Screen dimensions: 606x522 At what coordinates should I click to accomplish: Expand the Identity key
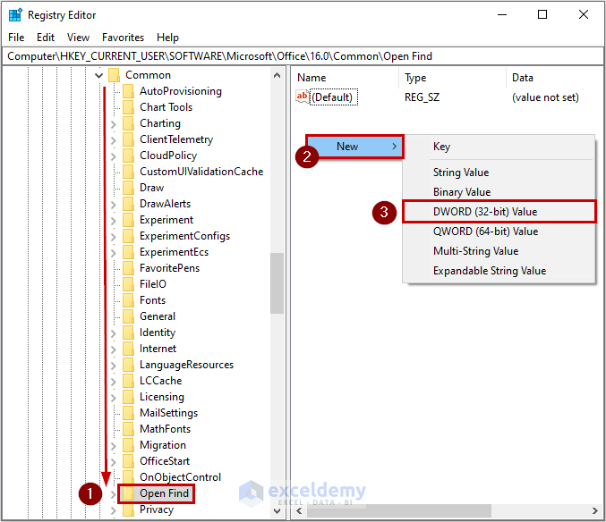[114, 333]
